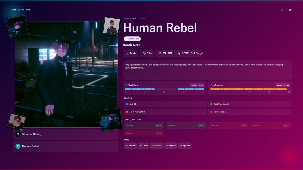
Task: Open the bottom-left corner avatar thumbnail
Action: (x=16, y=122)
